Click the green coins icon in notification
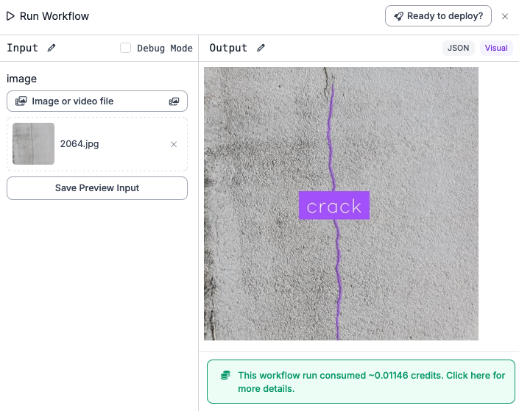This screenshot has width=519, height=411. (226, 376)
